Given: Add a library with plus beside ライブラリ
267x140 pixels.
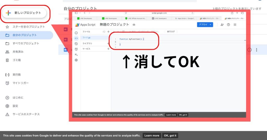Looking at the screenshot, I should pos(108,43).
